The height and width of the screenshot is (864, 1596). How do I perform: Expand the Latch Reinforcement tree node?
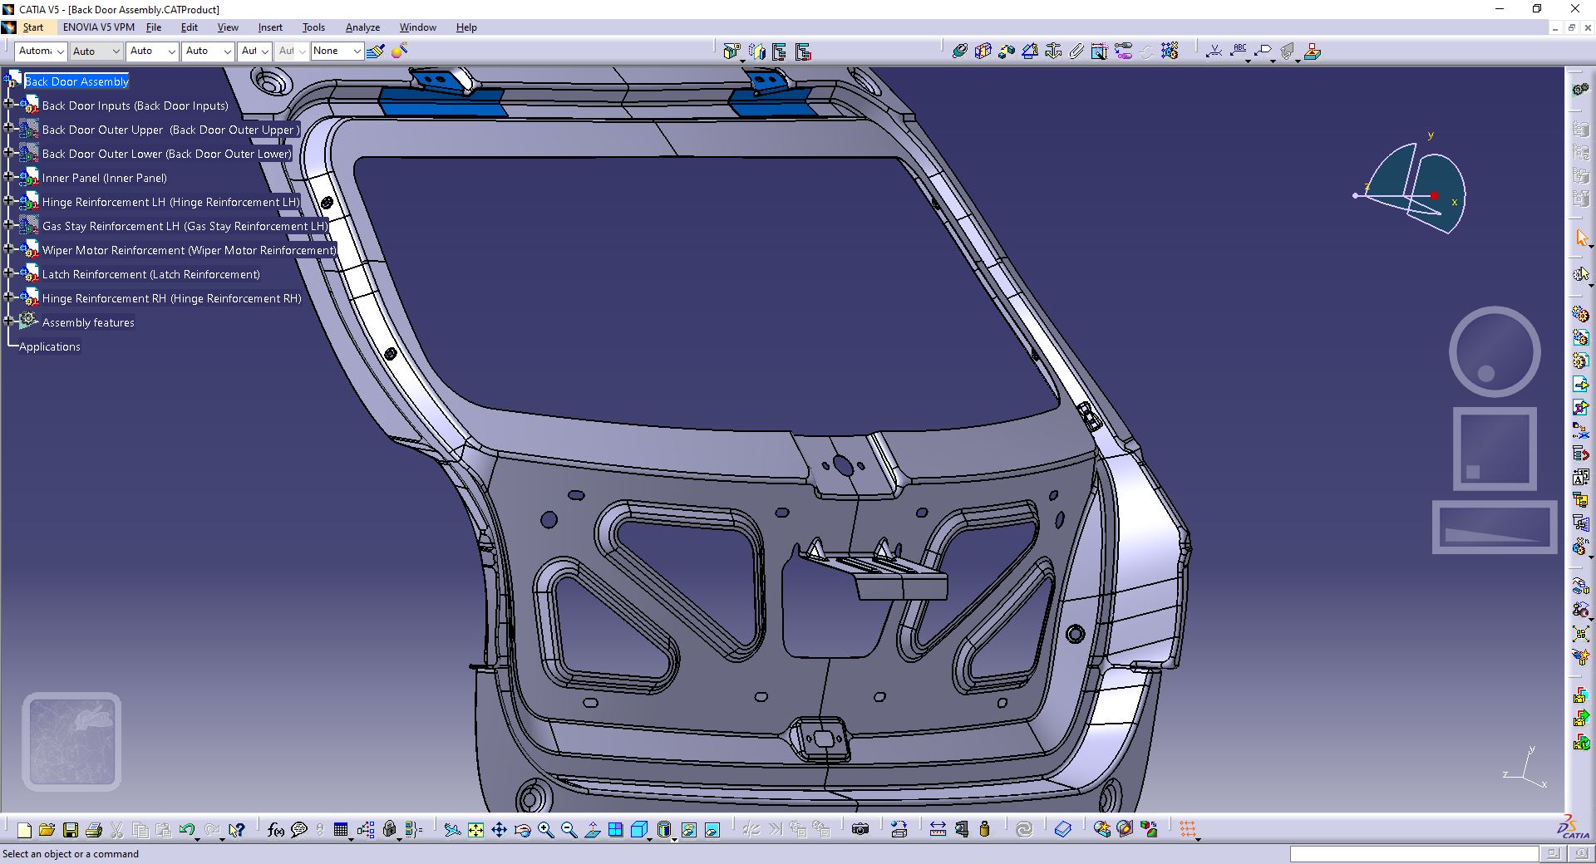point(9,273)
